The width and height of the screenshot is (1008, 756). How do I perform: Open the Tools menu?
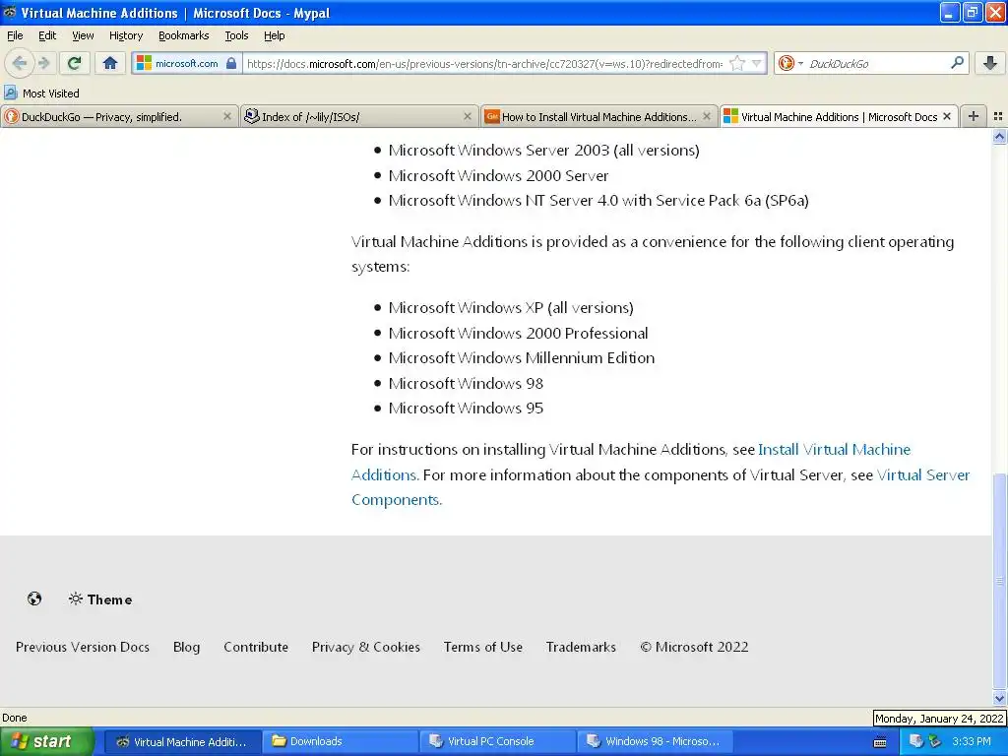click(236, 35)
